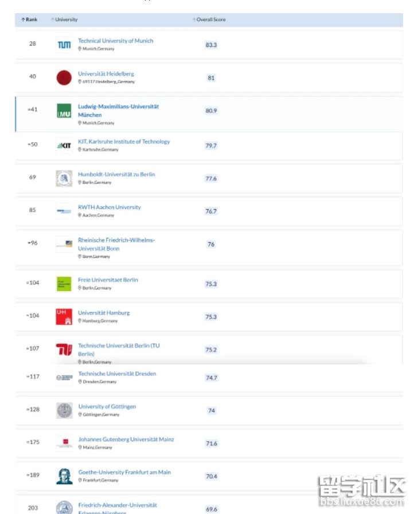Select the 76.7 overall score value
Image resolution: width=414 pixels, height=514 pixels.
tap(211, 211)
